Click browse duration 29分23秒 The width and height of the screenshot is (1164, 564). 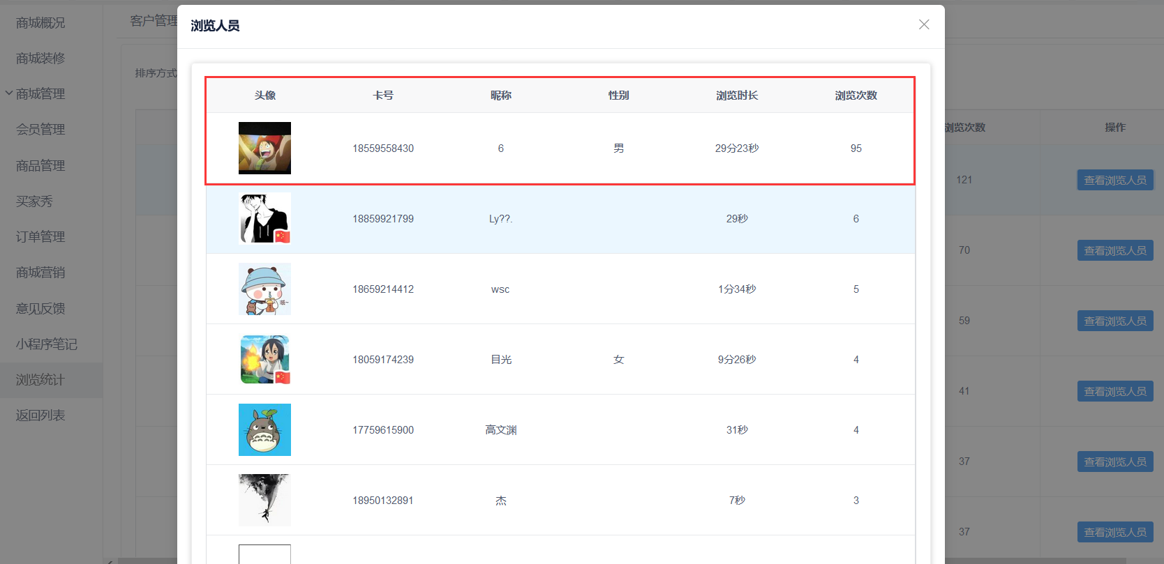(x=737, y=148)
